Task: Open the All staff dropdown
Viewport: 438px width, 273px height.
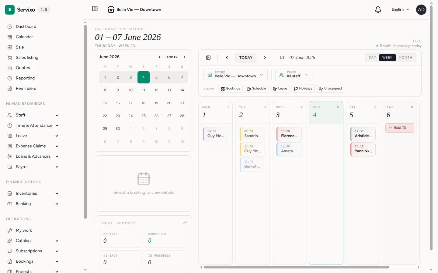Action: [294, 75]
